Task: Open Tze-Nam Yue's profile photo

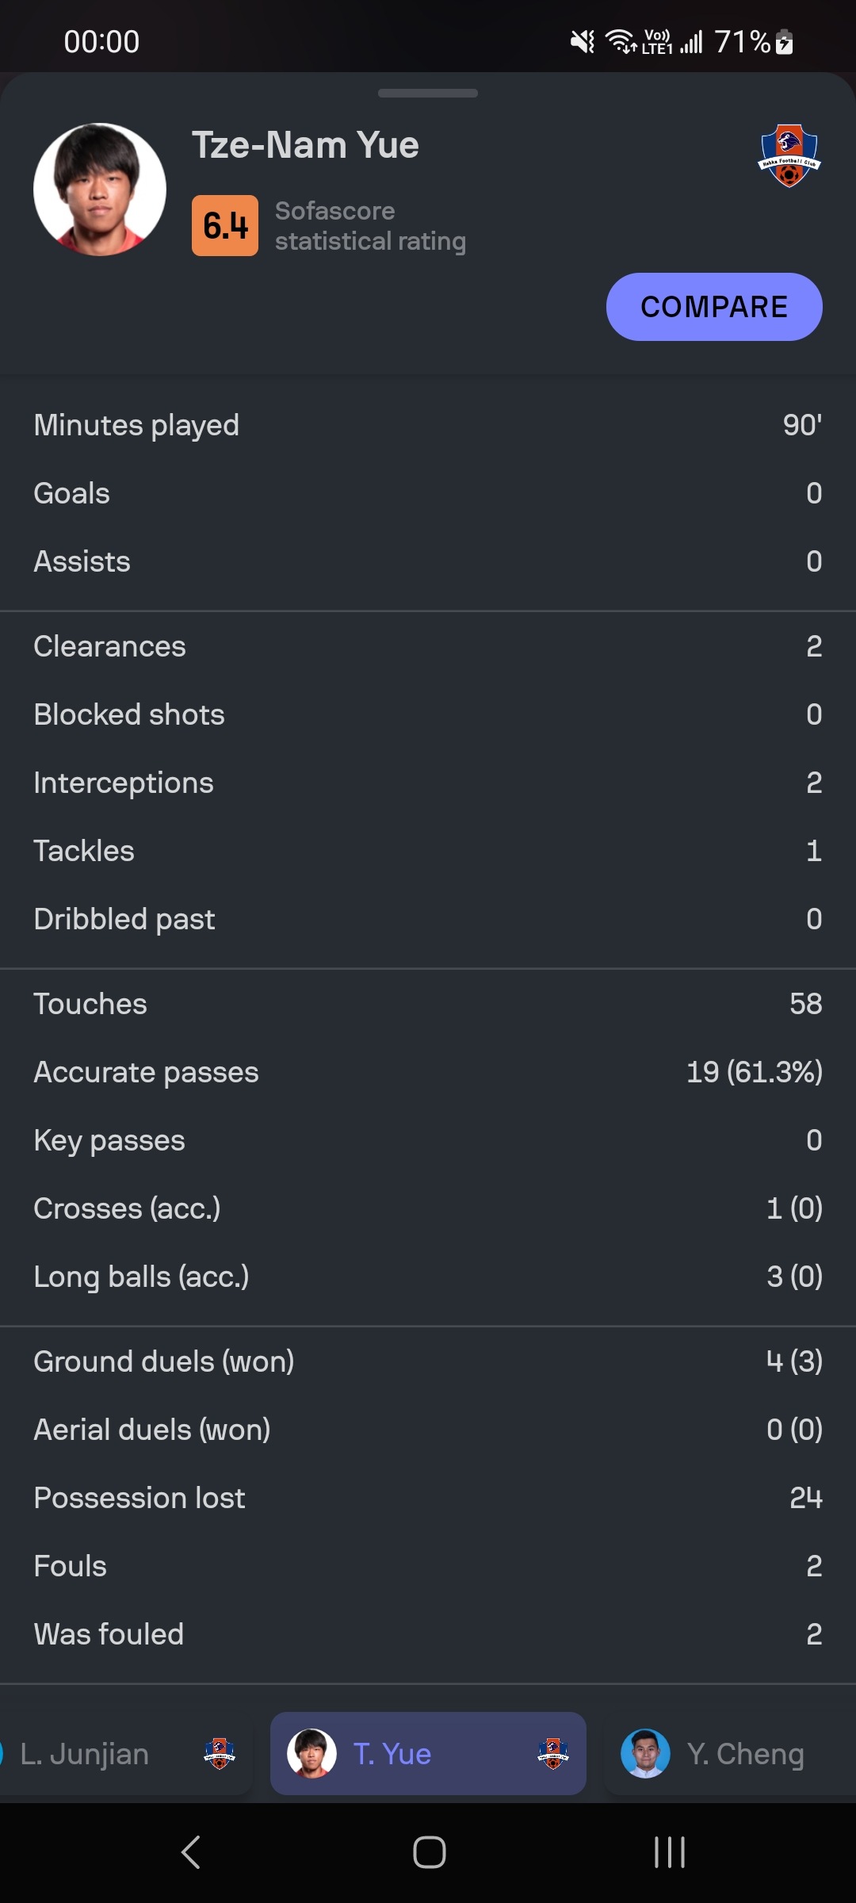Action: point(100,190)
